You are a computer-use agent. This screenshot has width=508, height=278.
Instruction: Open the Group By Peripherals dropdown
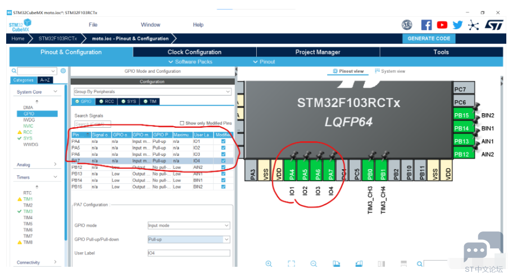[x=153, y=91]
